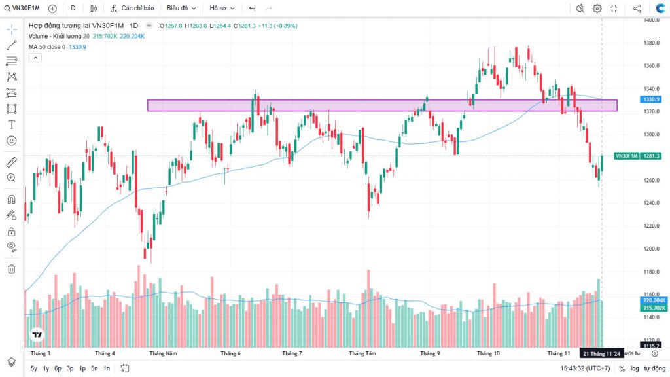Toggle hide all drawings eye icon
670x377 pixels.
coord(11,247)
